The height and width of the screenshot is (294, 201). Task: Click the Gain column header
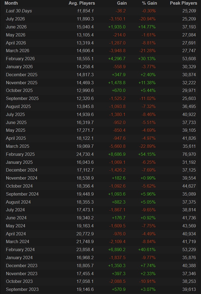pos(122,3)
